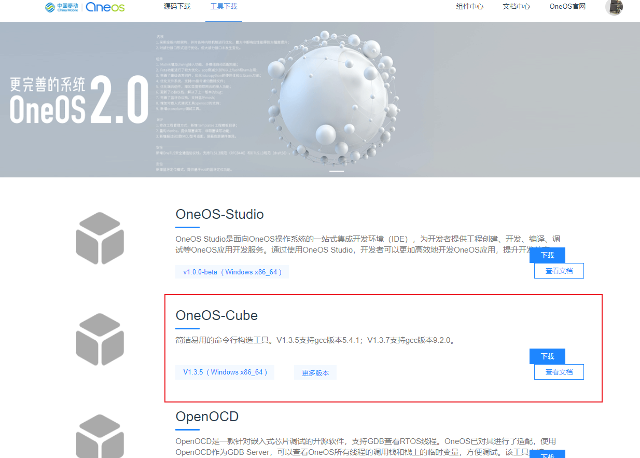Select version v1.0.0-beta (Windows x86_64)
The height and width of the screenshot is (458, 640).
pyautogui.click(x=232, y=272)
